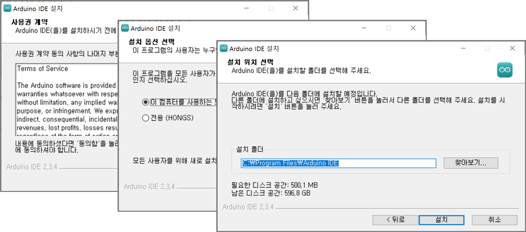Click Arduino title icon in front window
Screen dimensions: 526x232
click(224, 48)
